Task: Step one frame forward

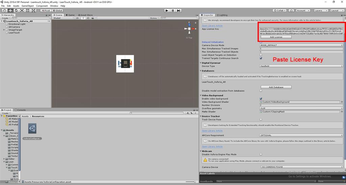Action: (179, 10)
